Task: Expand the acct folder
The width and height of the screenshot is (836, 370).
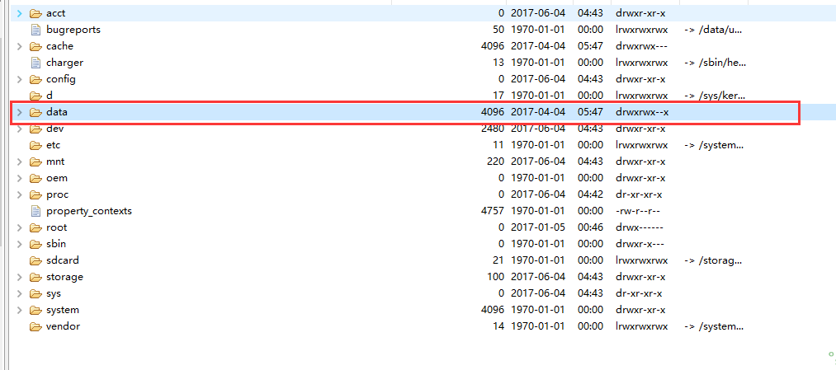Action: pos(20,13)
